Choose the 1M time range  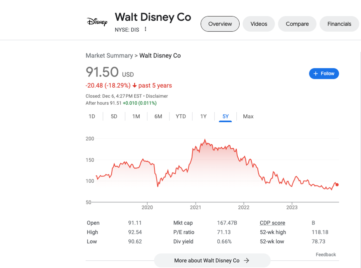[x=136, y=117]
